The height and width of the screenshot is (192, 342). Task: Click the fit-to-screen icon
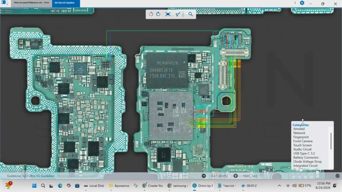[168, 14]
